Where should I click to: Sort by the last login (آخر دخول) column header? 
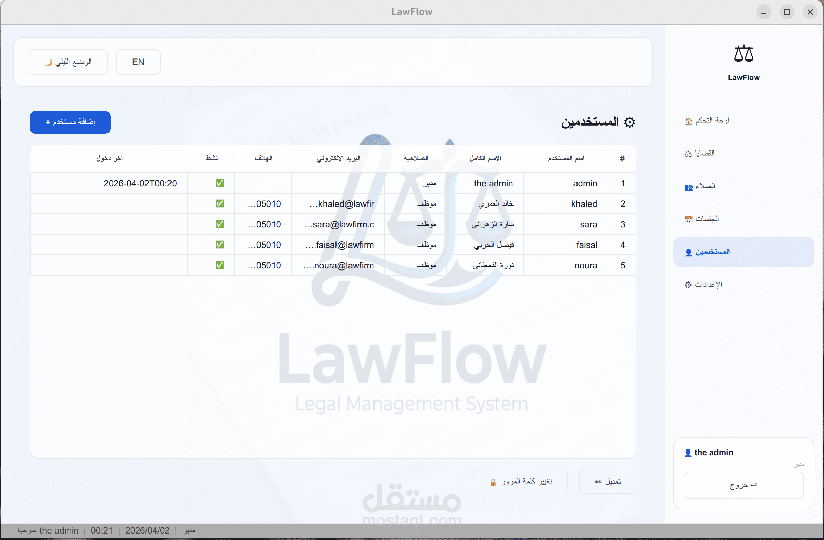(110, 158)
